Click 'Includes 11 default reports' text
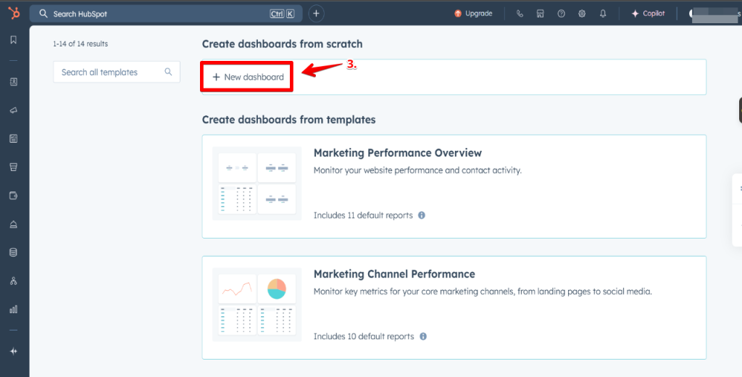The image size is (742, 377). (x=363, y=215)
